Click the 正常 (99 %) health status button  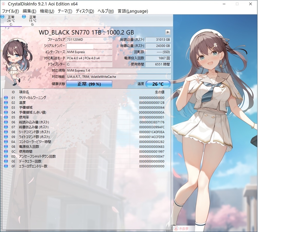pyautogui.click(x=89, y=84)
